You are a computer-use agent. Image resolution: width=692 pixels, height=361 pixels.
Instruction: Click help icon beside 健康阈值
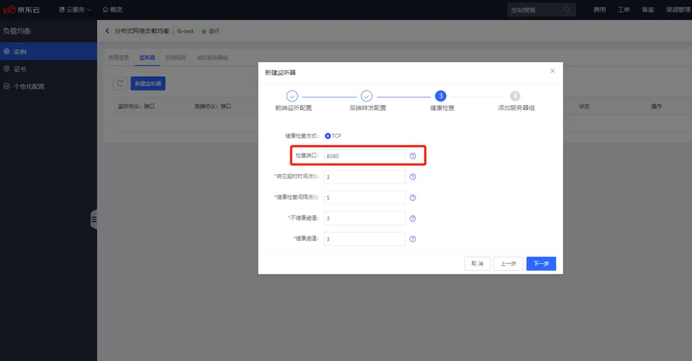413,239
